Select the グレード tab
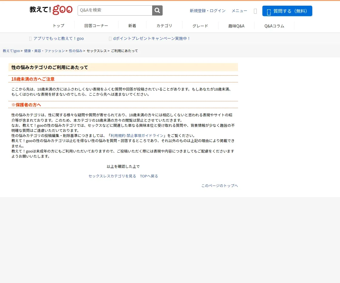 point(200,26)
